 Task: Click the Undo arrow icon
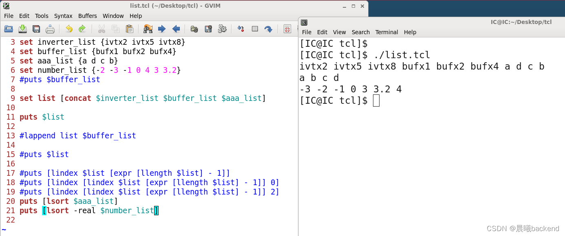69,29
